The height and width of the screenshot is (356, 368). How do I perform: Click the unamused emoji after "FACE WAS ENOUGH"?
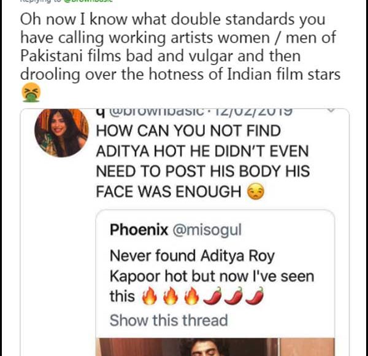pos(255,192)
